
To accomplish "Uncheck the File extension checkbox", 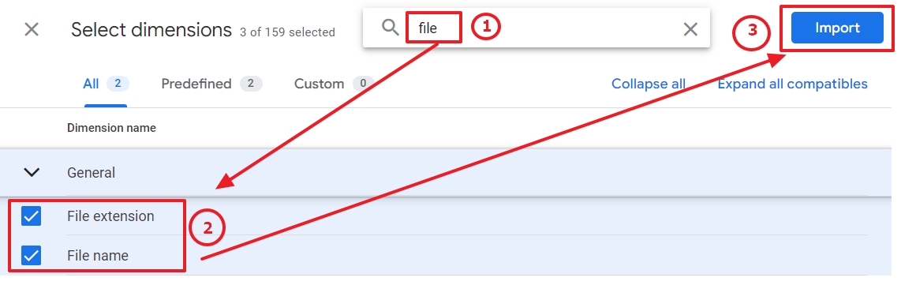I will click(x=31, y=216).
